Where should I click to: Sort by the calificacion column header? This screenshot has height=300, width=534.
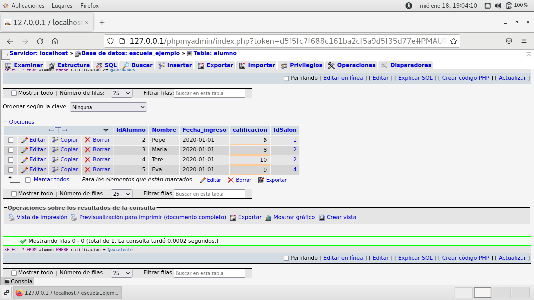tap(250, 130)
